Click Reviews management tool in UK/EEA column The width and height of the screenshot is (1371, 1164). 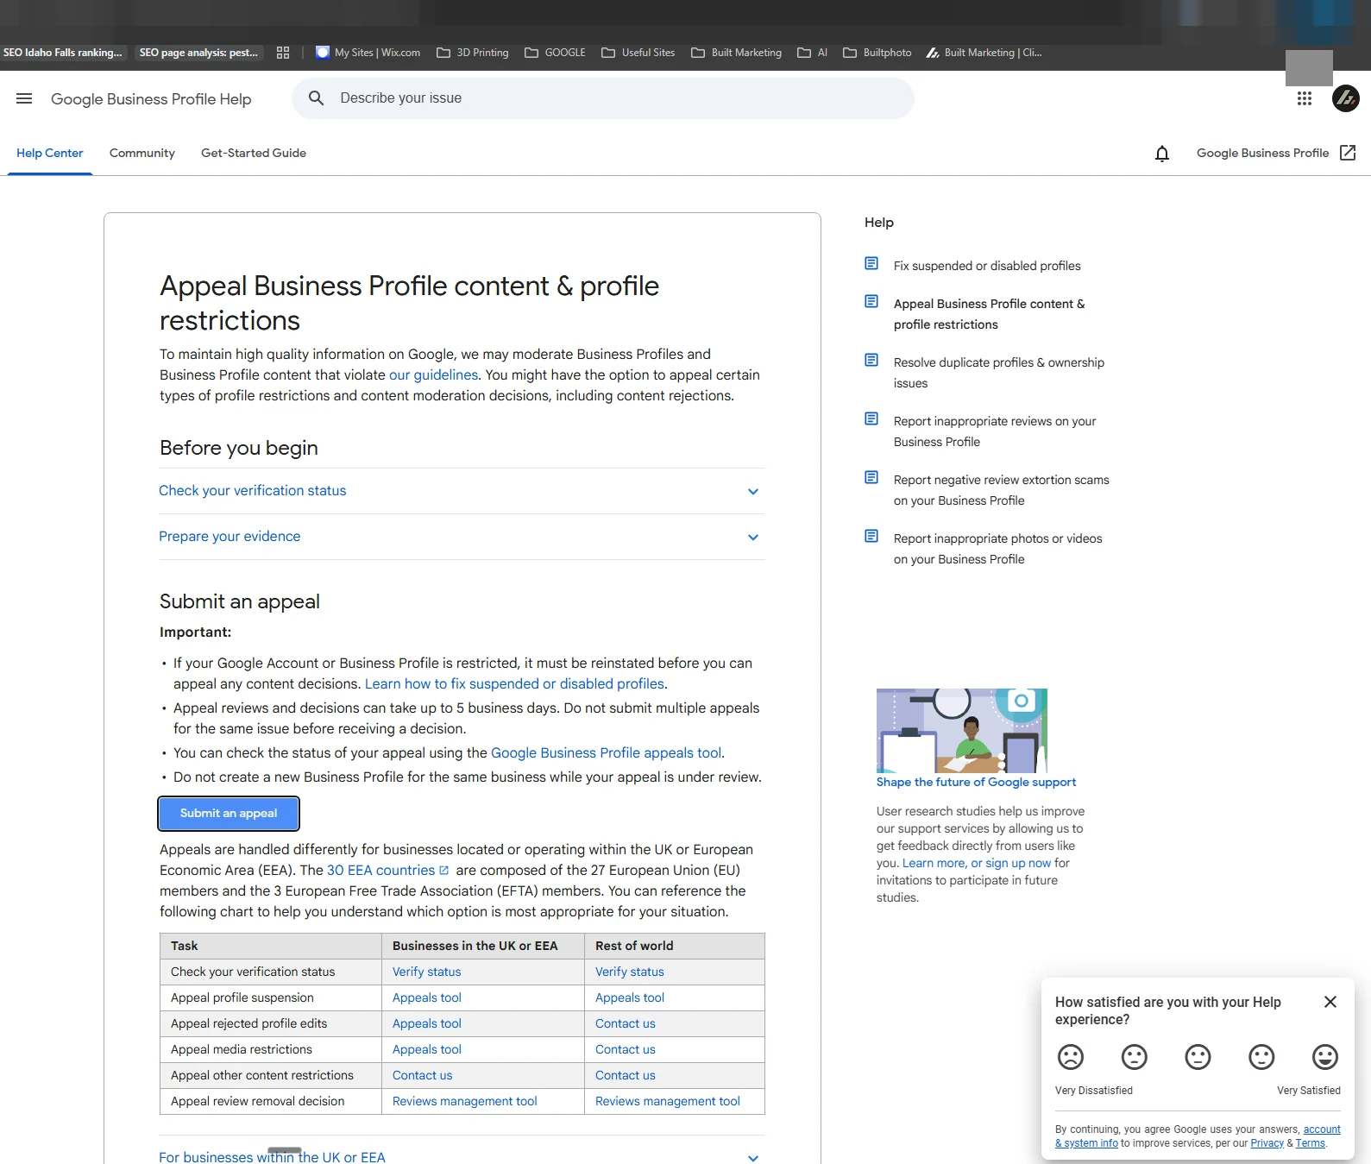[x=464, y=1101]
